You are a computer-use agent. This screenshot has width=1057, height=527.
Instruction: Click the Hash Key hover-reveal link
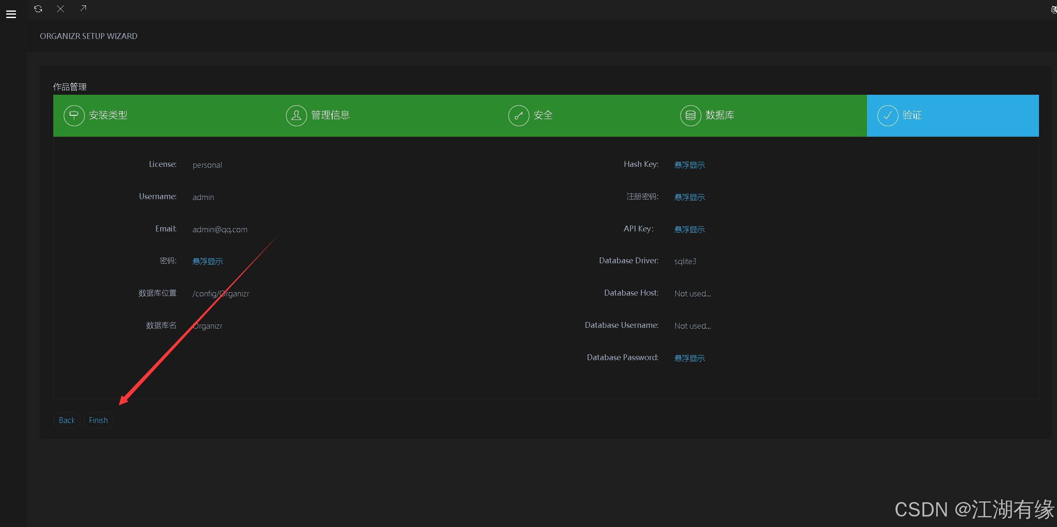click(x=689, y=165)
